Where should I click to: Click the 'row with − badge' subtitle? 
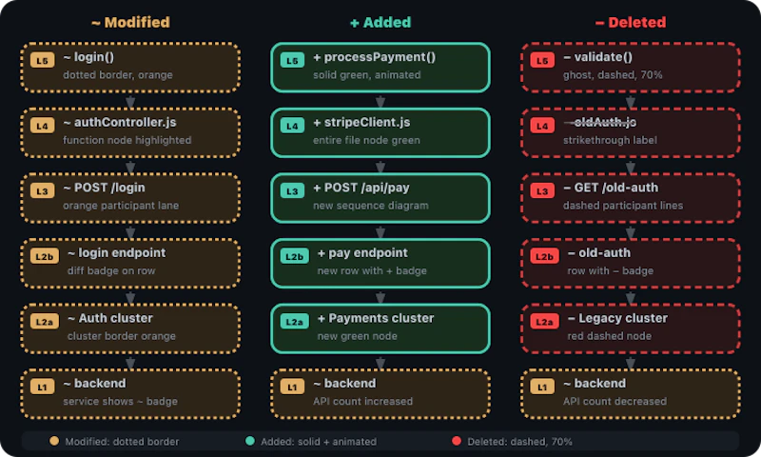[611, 270]
